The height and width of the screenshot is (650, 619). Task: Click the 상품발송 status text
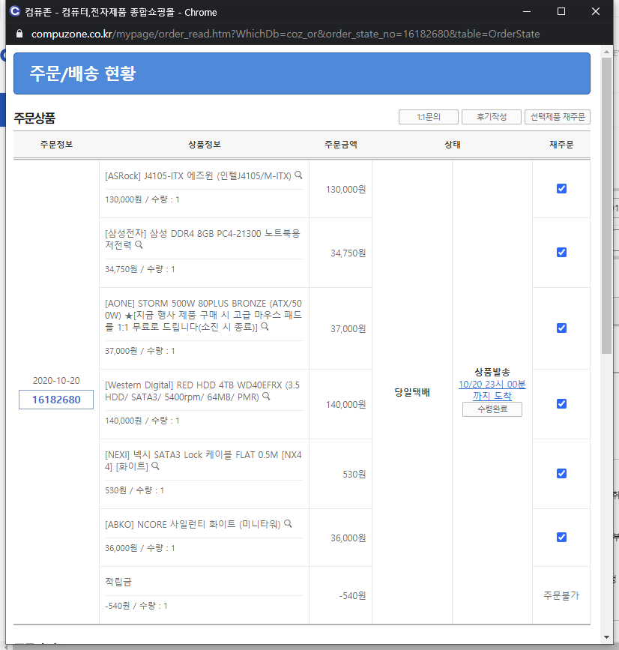[x=492, y=372]
